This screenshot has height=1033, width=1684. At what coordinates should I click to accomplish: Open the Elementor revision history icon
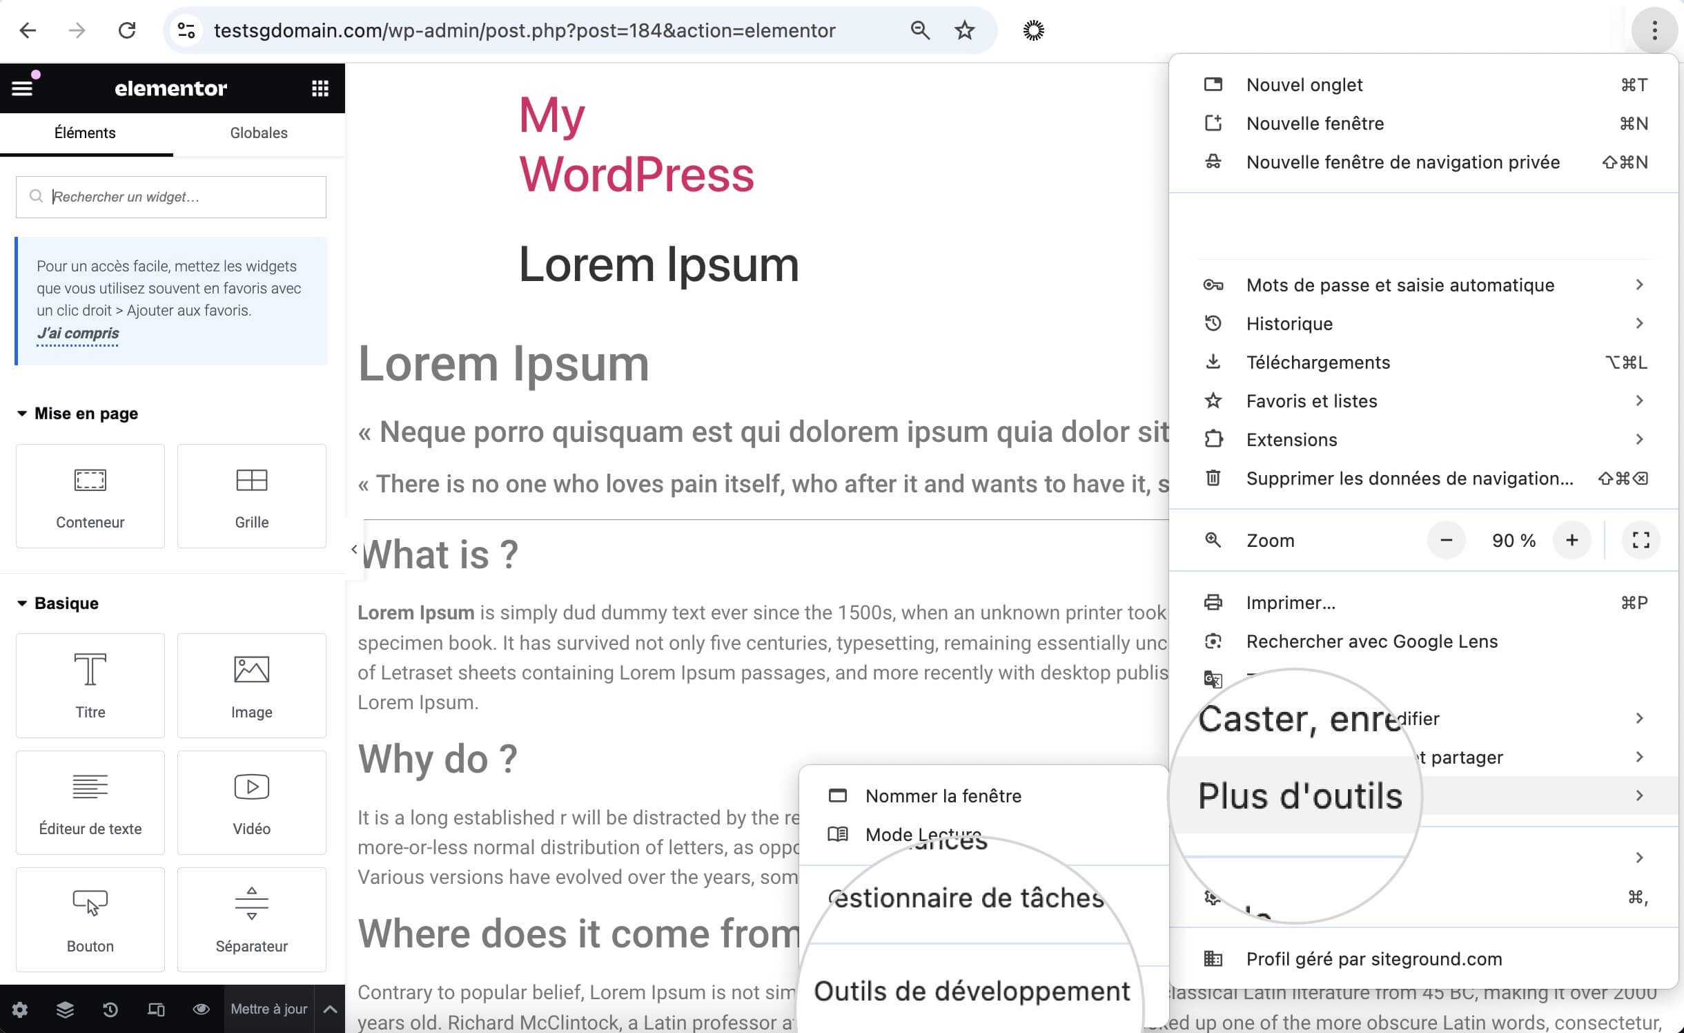(110, 1010)
